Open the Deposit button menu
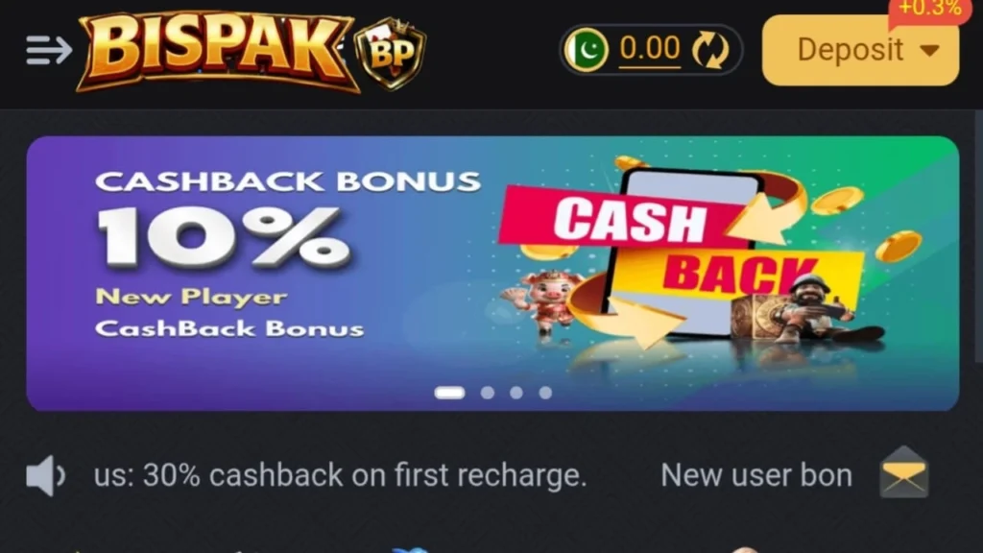 (860, 50)
